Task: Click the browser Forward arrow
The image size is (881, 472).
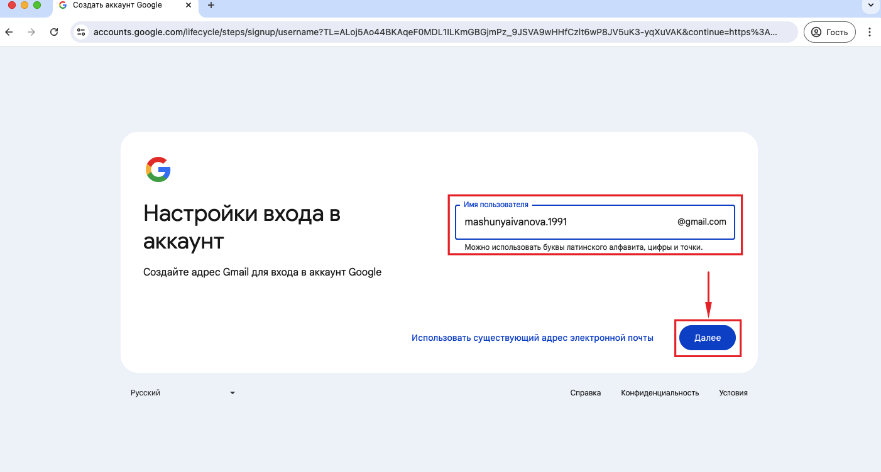Action: (31, 32)
